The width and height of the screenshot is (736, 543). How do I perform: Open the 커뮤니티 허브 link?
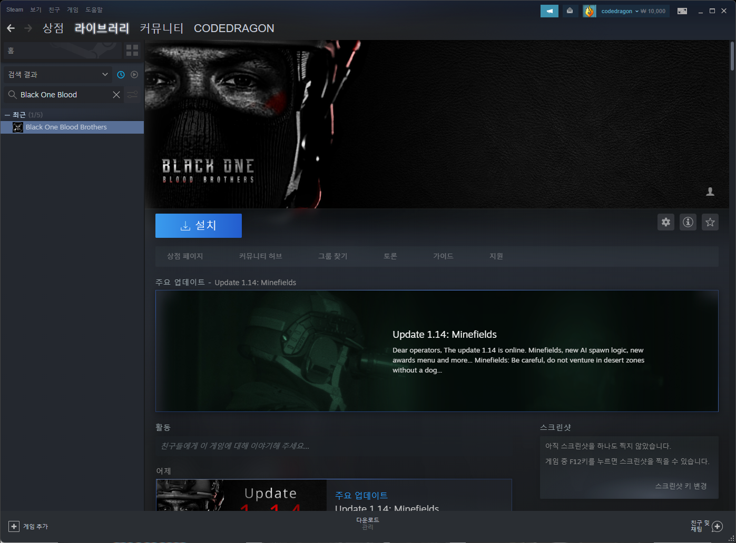pos(260,256)
